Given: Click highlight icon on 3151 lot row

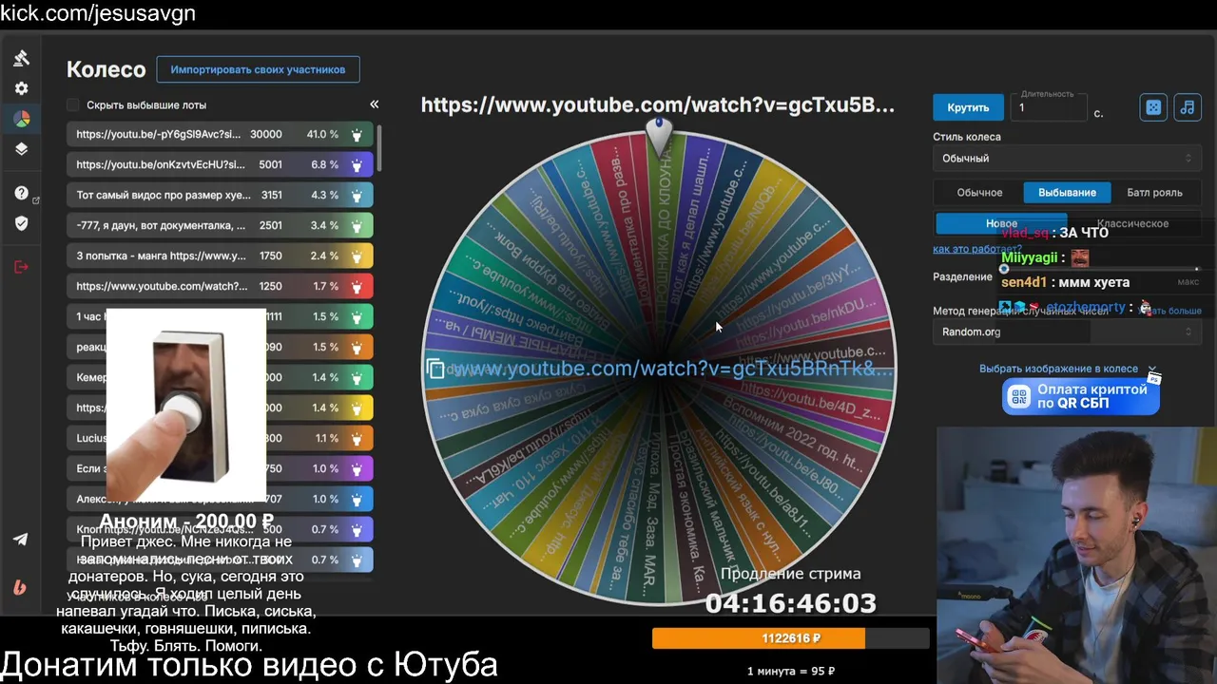Looking at the screenshot, I should pos(357,196).
